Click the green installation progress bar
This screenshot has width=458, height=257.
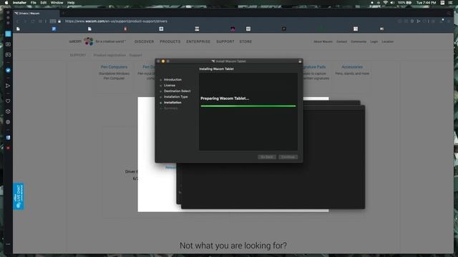click(x=248, y=106)
